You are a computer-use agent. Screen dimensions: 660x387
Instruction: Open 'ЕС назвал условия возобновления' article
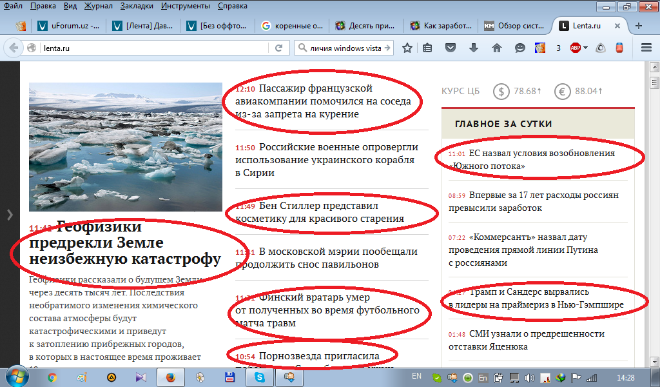[x=532, y=159]
